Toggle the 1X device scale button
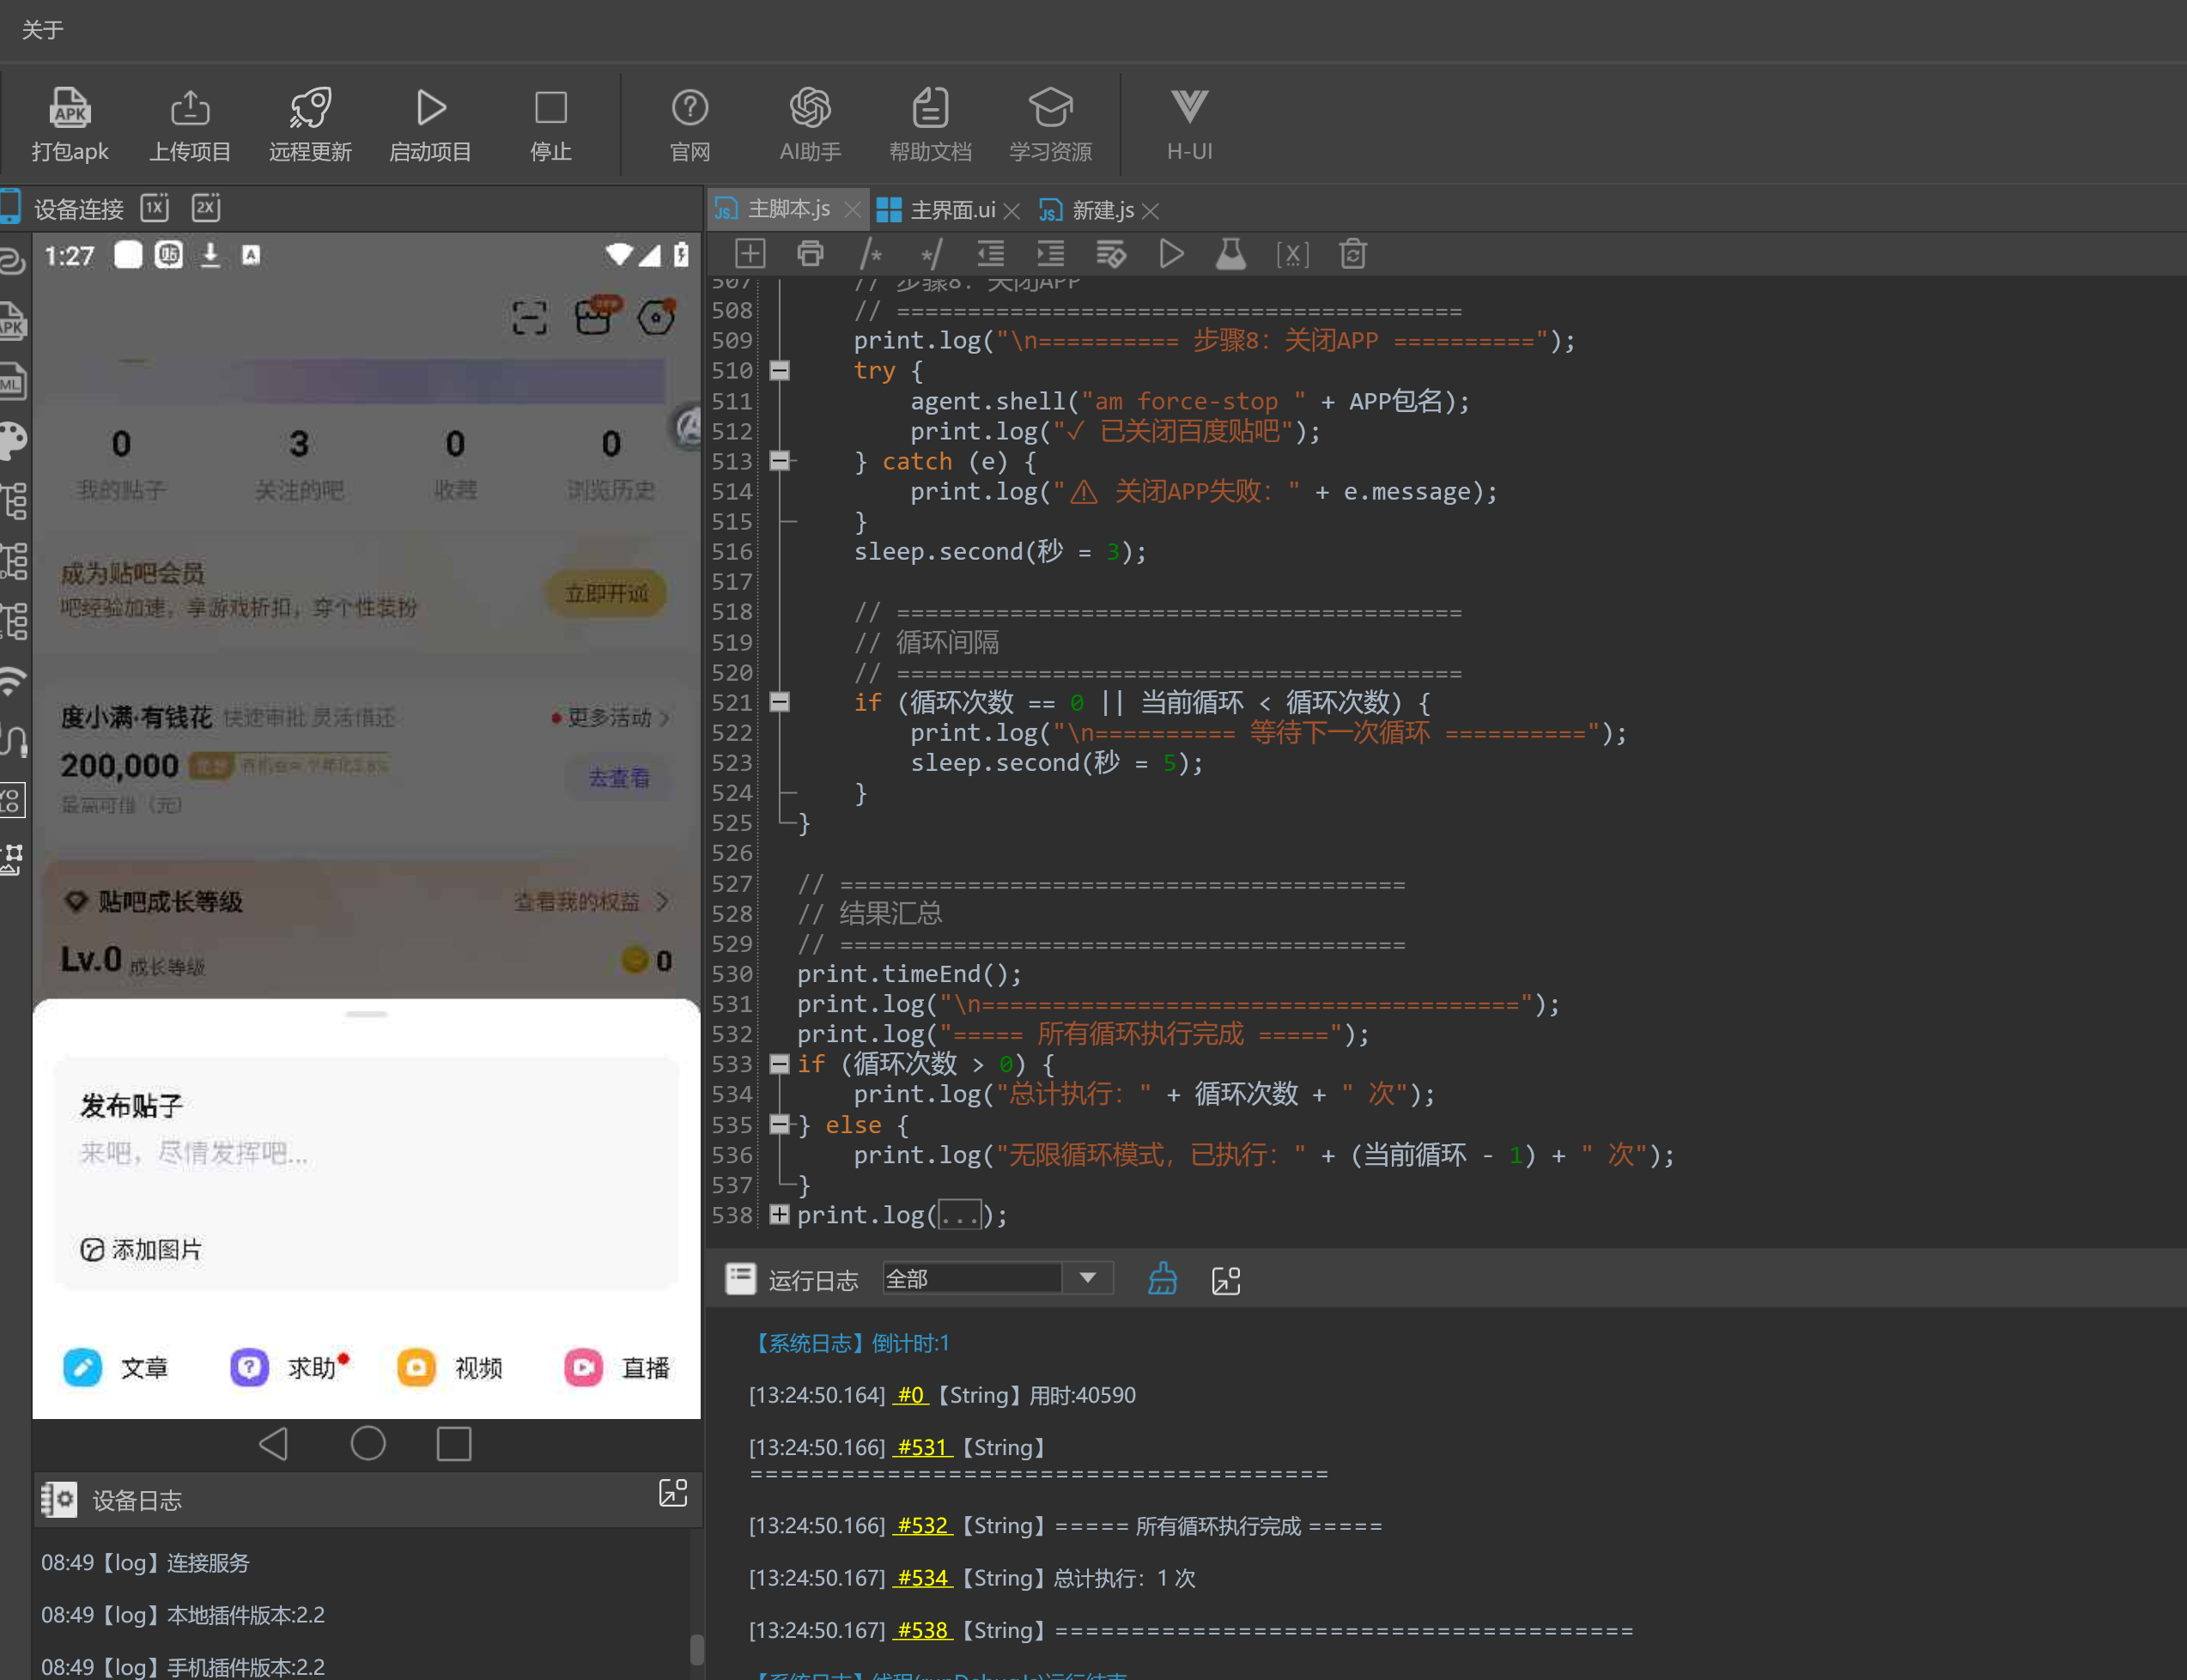Viewport: 2187px width, 1680px height. (x=155, y=207)
